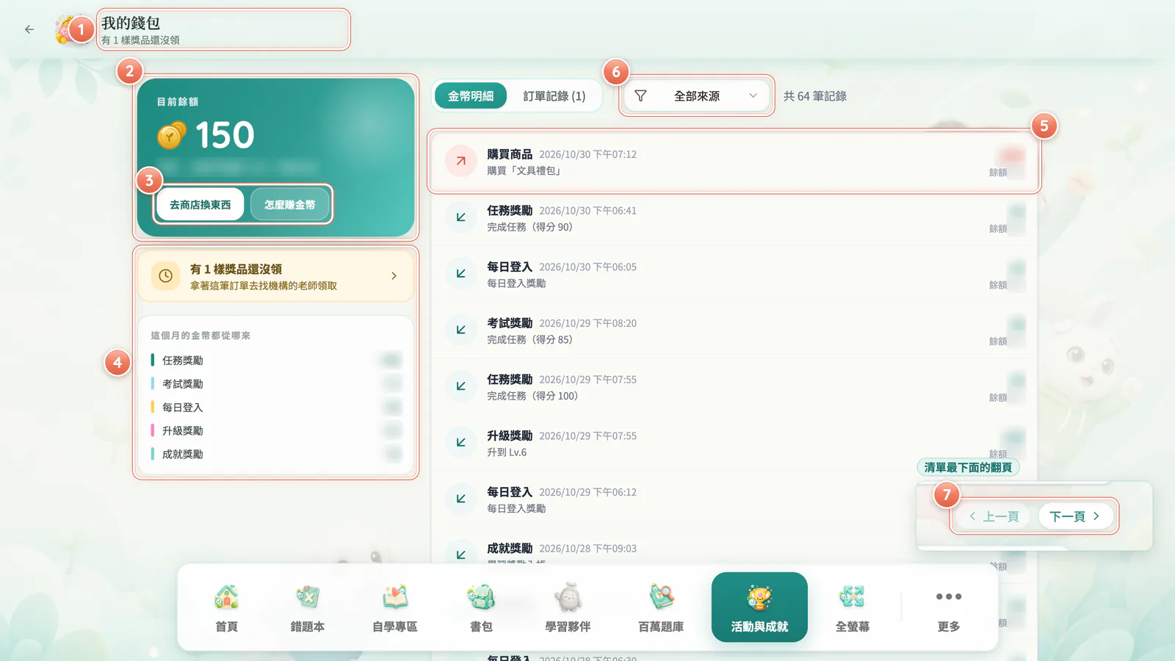Click the 每日登入 record dated 2026/10/29 下午06:12
1175x661 pixels.
click(x=734, y=499)
